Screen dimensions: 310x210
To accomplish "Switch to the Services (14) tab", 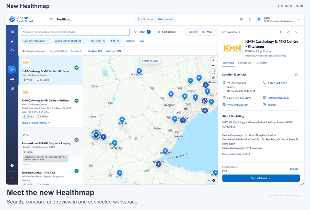I will coord(245,63).
